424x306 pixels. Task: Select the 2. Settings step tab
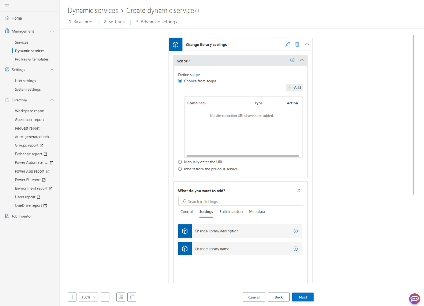(114, 22)
